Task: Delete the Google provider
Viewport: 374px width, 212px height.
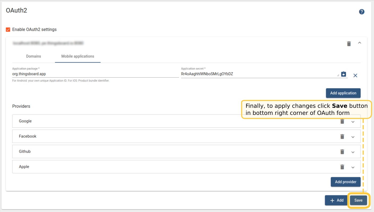Action: pyautogui.click(x=342, y=121)
